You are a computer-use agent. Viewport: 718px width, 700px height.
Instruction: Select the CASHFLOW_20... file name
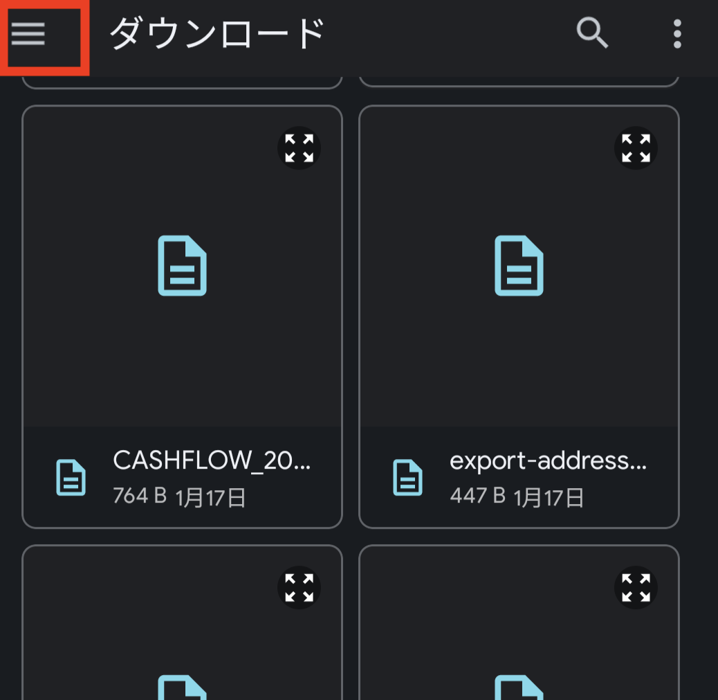(212, 460)
